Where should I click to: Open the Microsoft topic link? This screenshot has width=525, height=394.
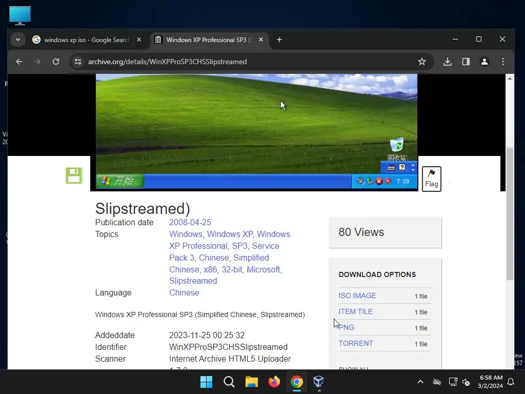pyautogui.click(x=264, y=269)
